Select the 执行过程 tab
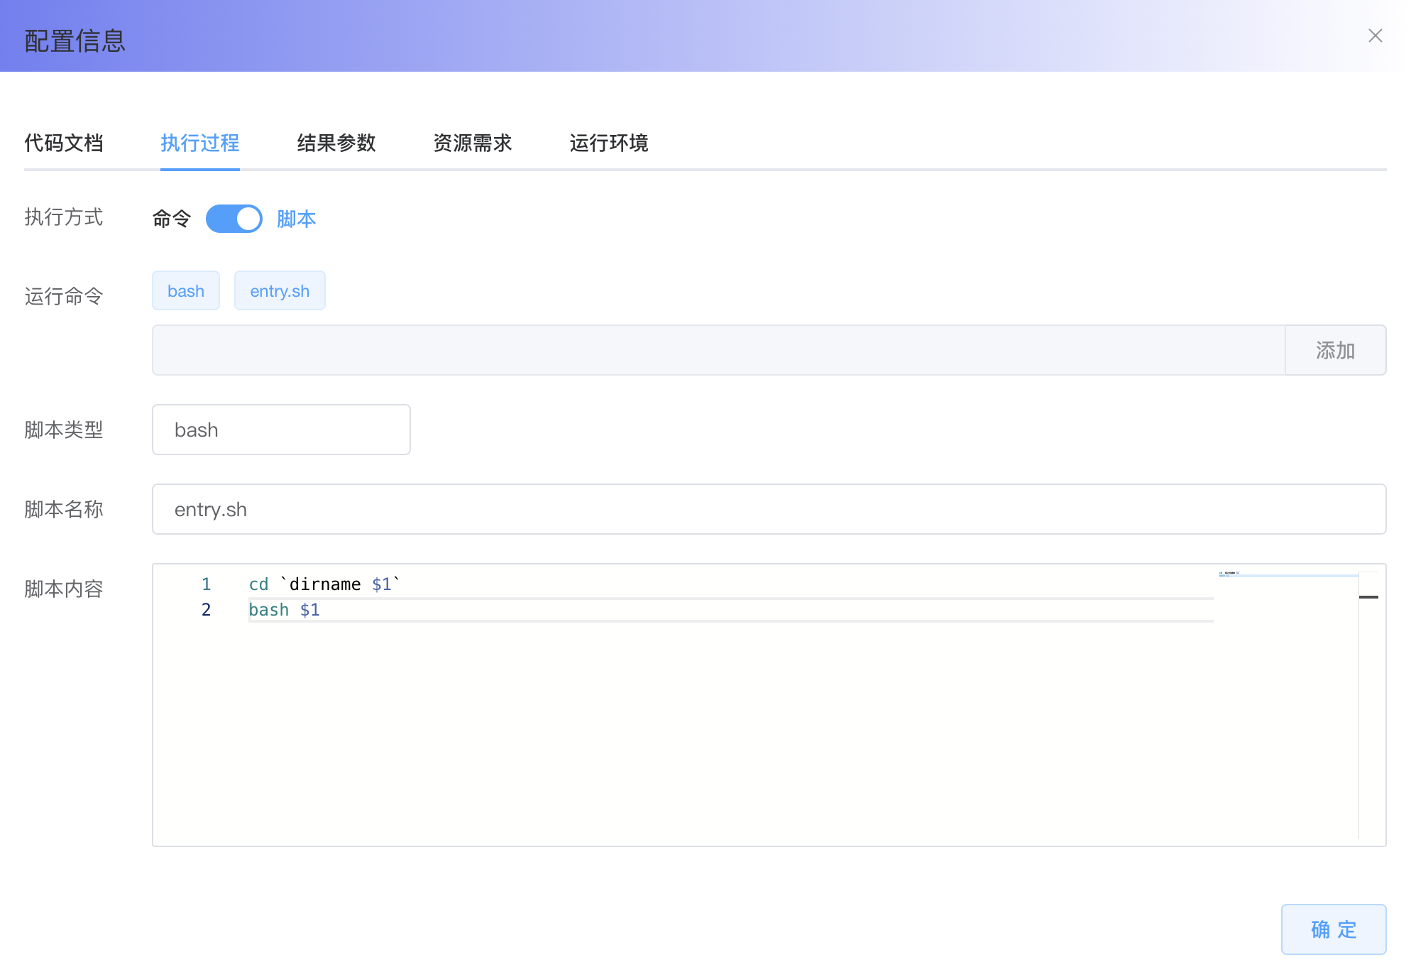The image size is (1411, 977). coord(200,143)
